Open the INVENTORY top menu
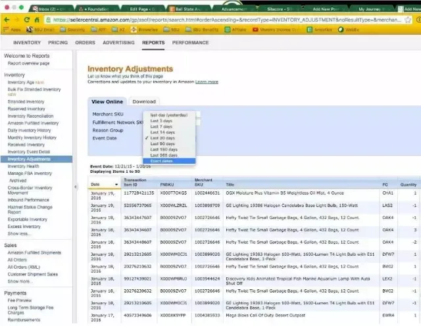 (27, 43)
